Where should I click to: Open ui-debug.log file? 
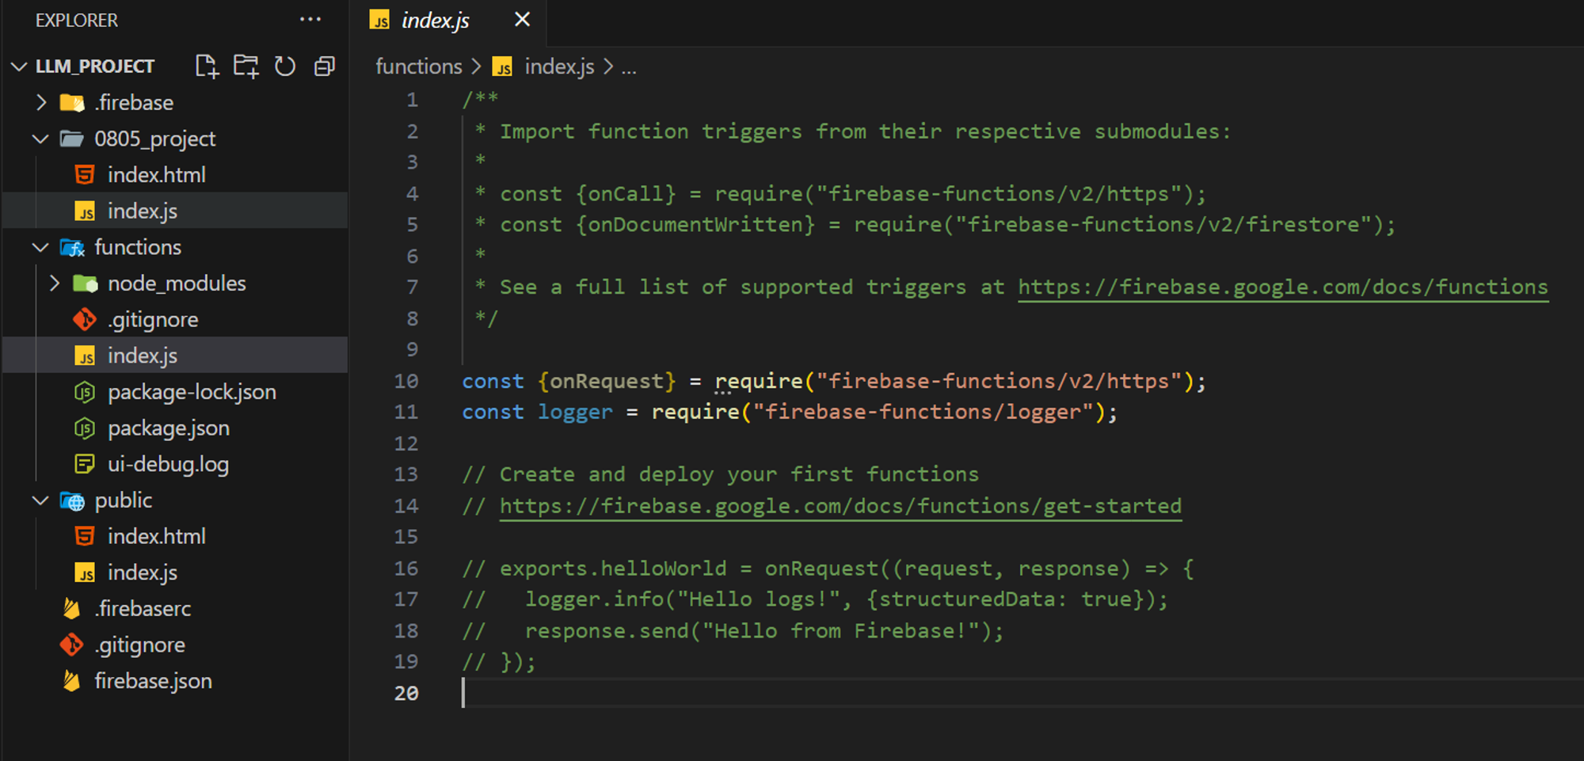(168, 464)
